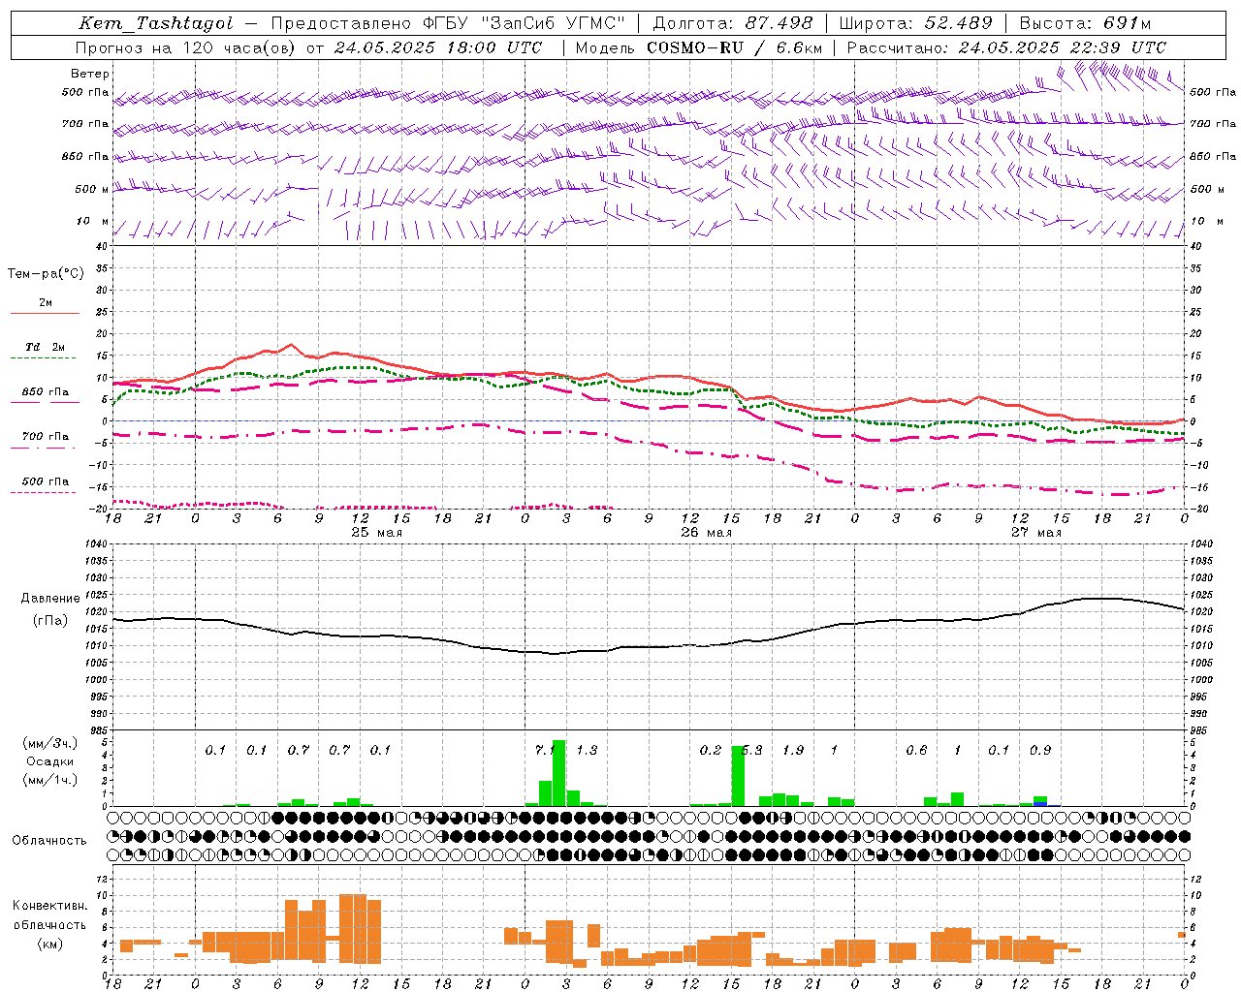This screenshot has height=992, width=1241.
Task: Select the latitude text Широта: 52.489
Action: click(915, 23)
